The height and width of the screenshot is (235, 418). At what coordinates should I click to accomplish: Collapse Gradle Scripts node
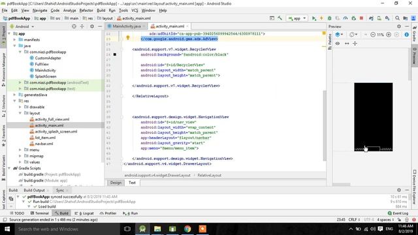pos(9,168)
